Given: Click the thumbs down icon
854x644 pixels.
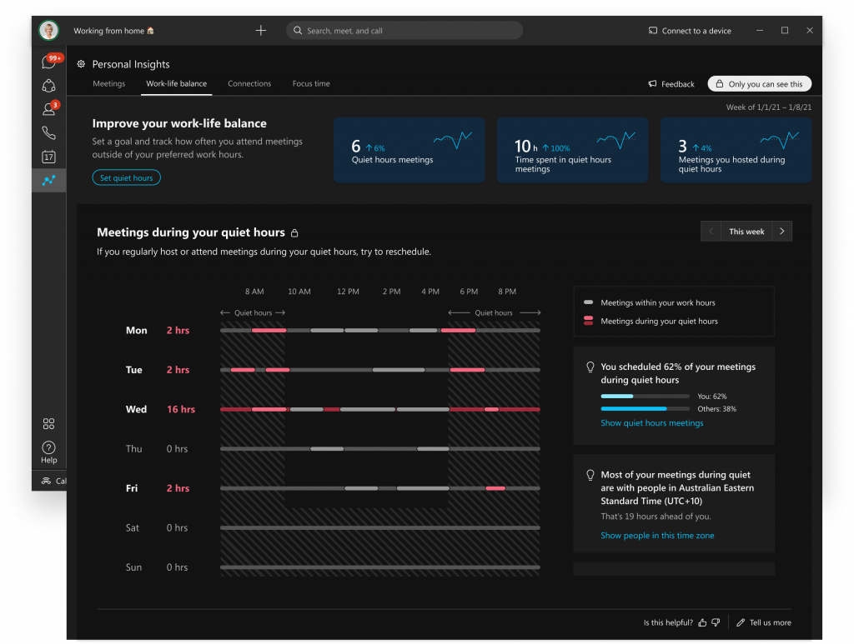Looking at the screenshot, I should point(716,622).
